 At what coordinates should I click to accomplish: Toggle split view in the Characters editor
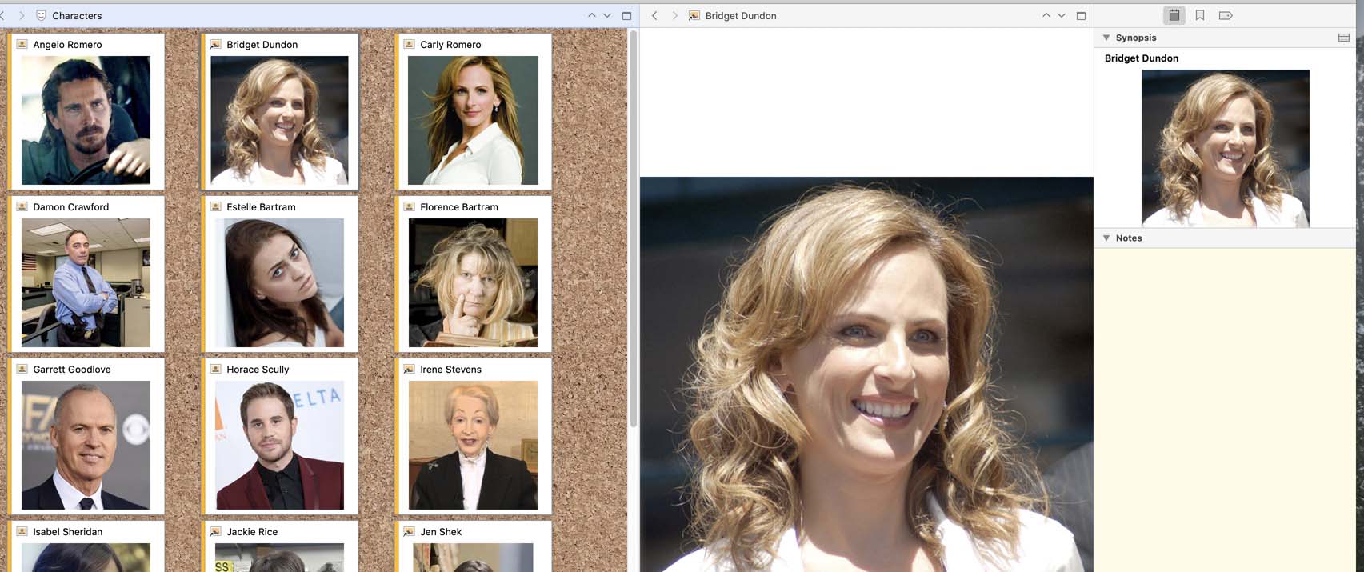tap(626, 15)
